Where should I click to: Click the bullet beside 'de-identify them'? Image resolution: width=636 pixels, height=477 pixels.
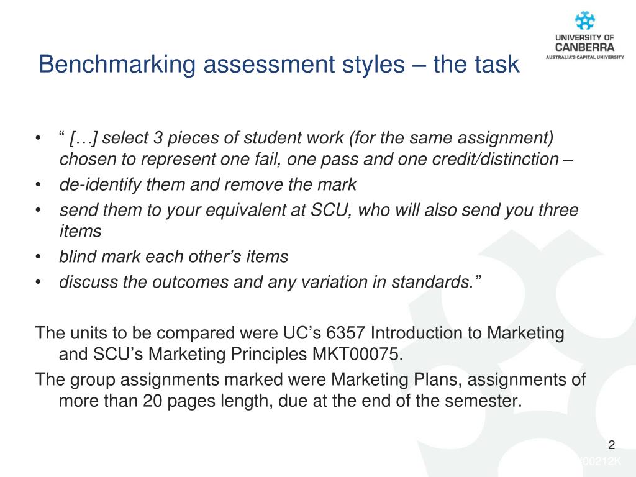point(38,185)
